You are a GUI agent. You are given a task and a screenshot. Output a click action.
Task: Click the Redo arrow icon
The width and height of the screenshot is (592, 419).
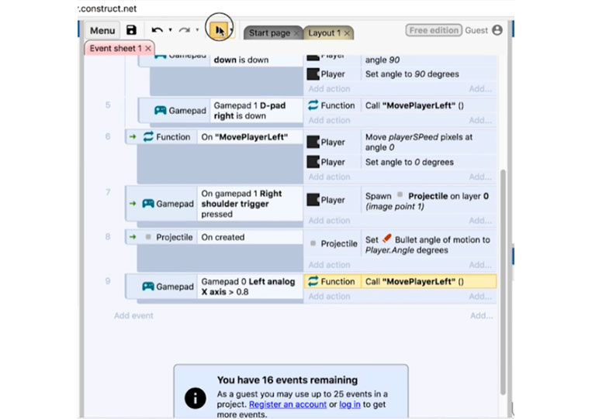tap(184, 30)
